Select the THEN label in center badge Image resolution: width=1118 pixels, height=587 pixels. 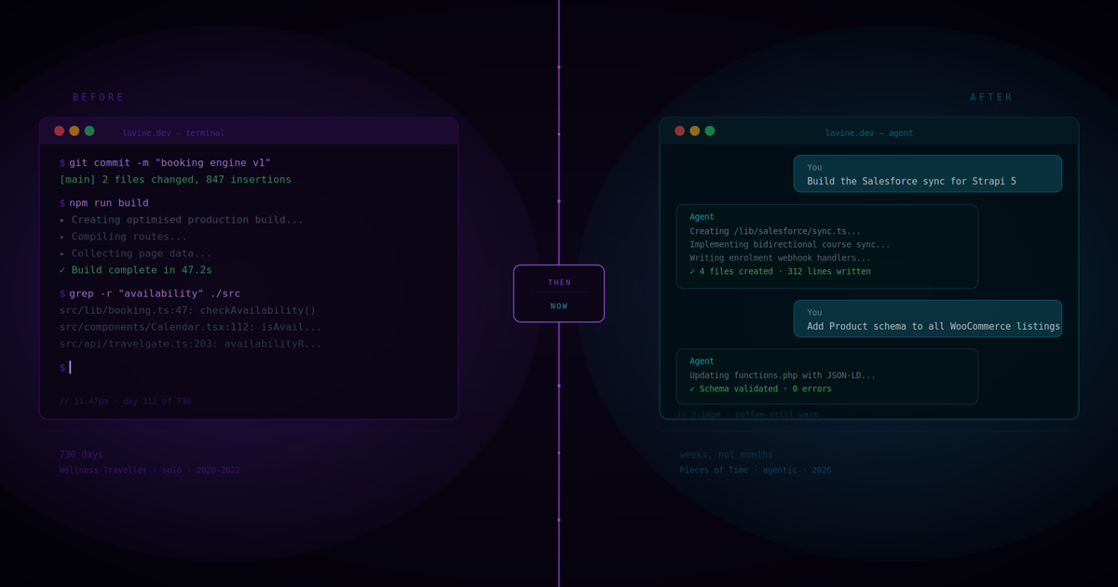559,282
